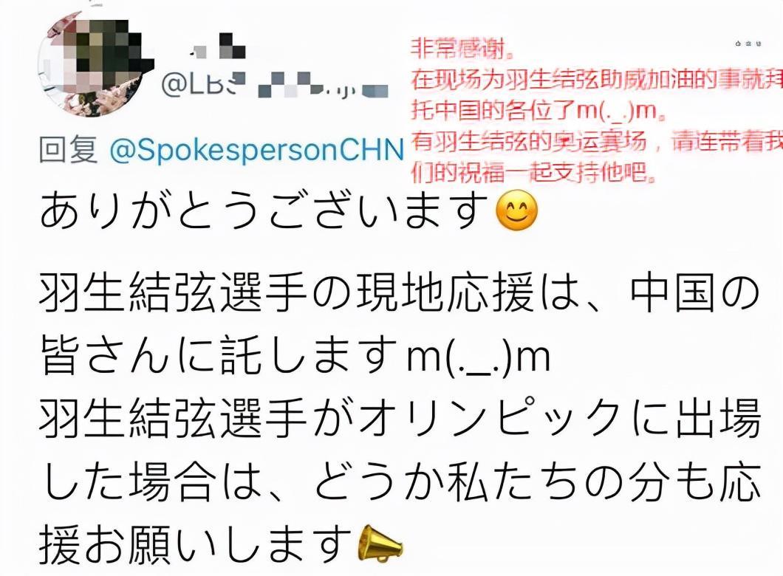783x576 pixels.
Task: Open the @SpokespersonCHN profile link
Action: 256,150
